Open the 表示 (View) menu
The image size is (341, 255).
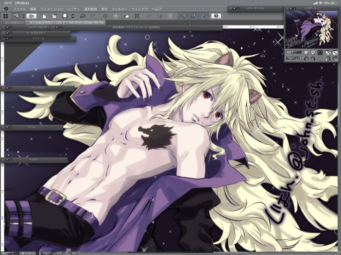[x=104, y=9]
